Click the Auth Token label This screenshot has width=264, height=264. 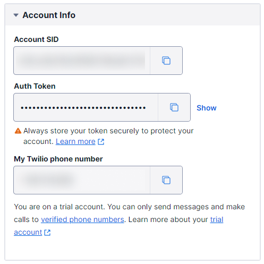point(35,86)
